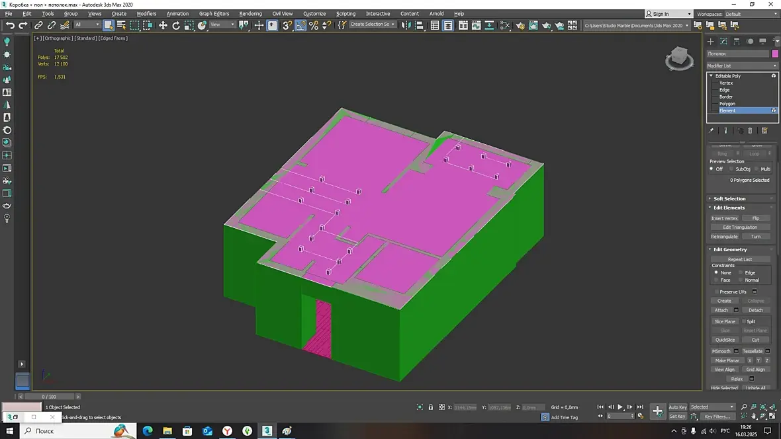Expand the Soft Selection rollout

729,198
